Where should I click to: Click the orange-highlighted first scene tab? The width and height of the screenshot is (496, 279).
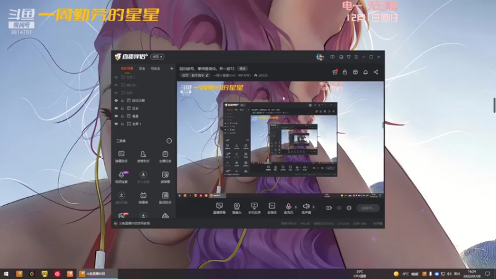point(127,68)
